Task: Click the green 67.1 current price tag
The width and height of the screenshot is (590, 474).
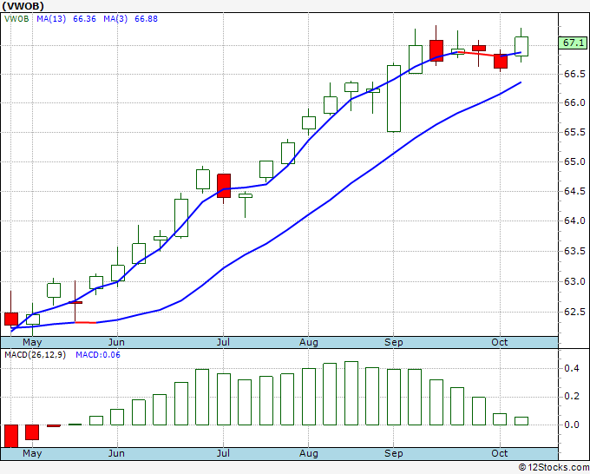Action: [x=573, y=43]
